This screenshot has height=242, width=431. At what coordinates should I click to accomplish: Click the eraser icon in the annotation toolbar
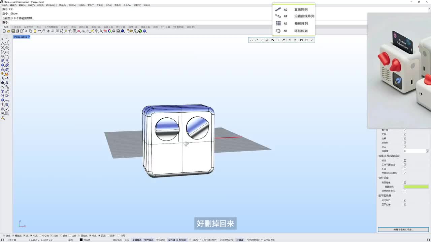(284, 40)
